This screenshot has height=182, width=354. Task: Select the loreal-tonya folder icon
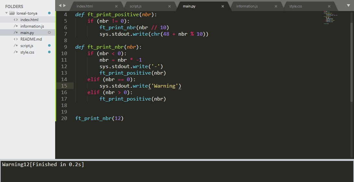12,13
